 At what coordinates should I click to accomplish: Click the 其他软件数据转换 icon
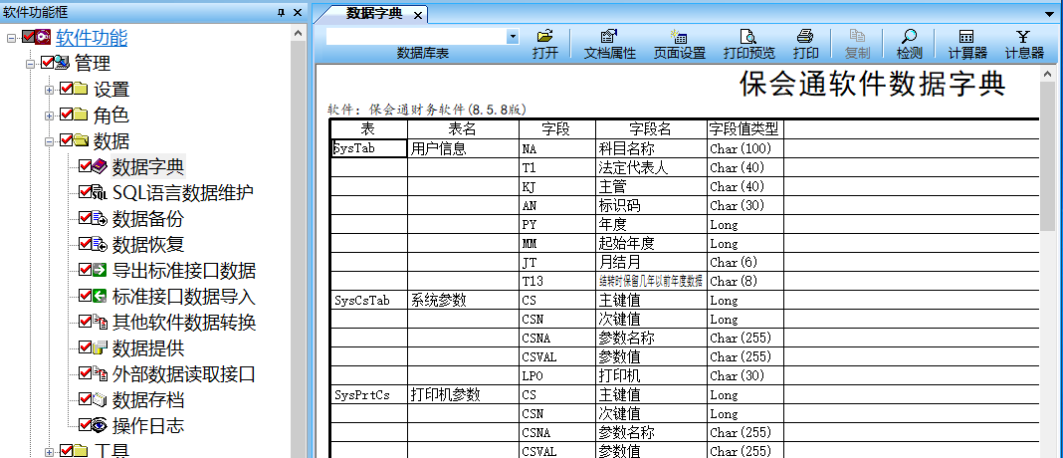(x=99, y=322)
